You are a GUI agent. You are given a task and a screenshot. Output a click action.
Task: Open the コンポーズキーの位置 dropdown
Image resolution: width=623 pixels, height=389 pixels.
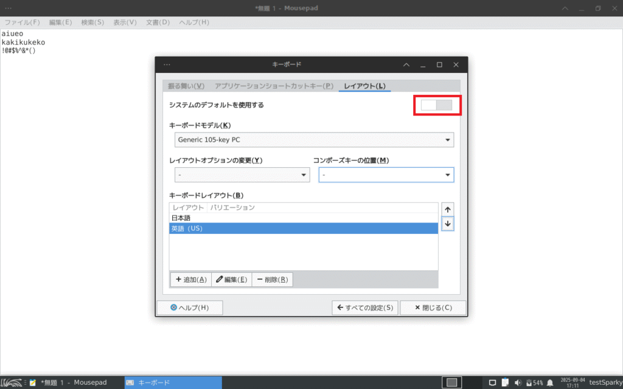coord(386,175)
